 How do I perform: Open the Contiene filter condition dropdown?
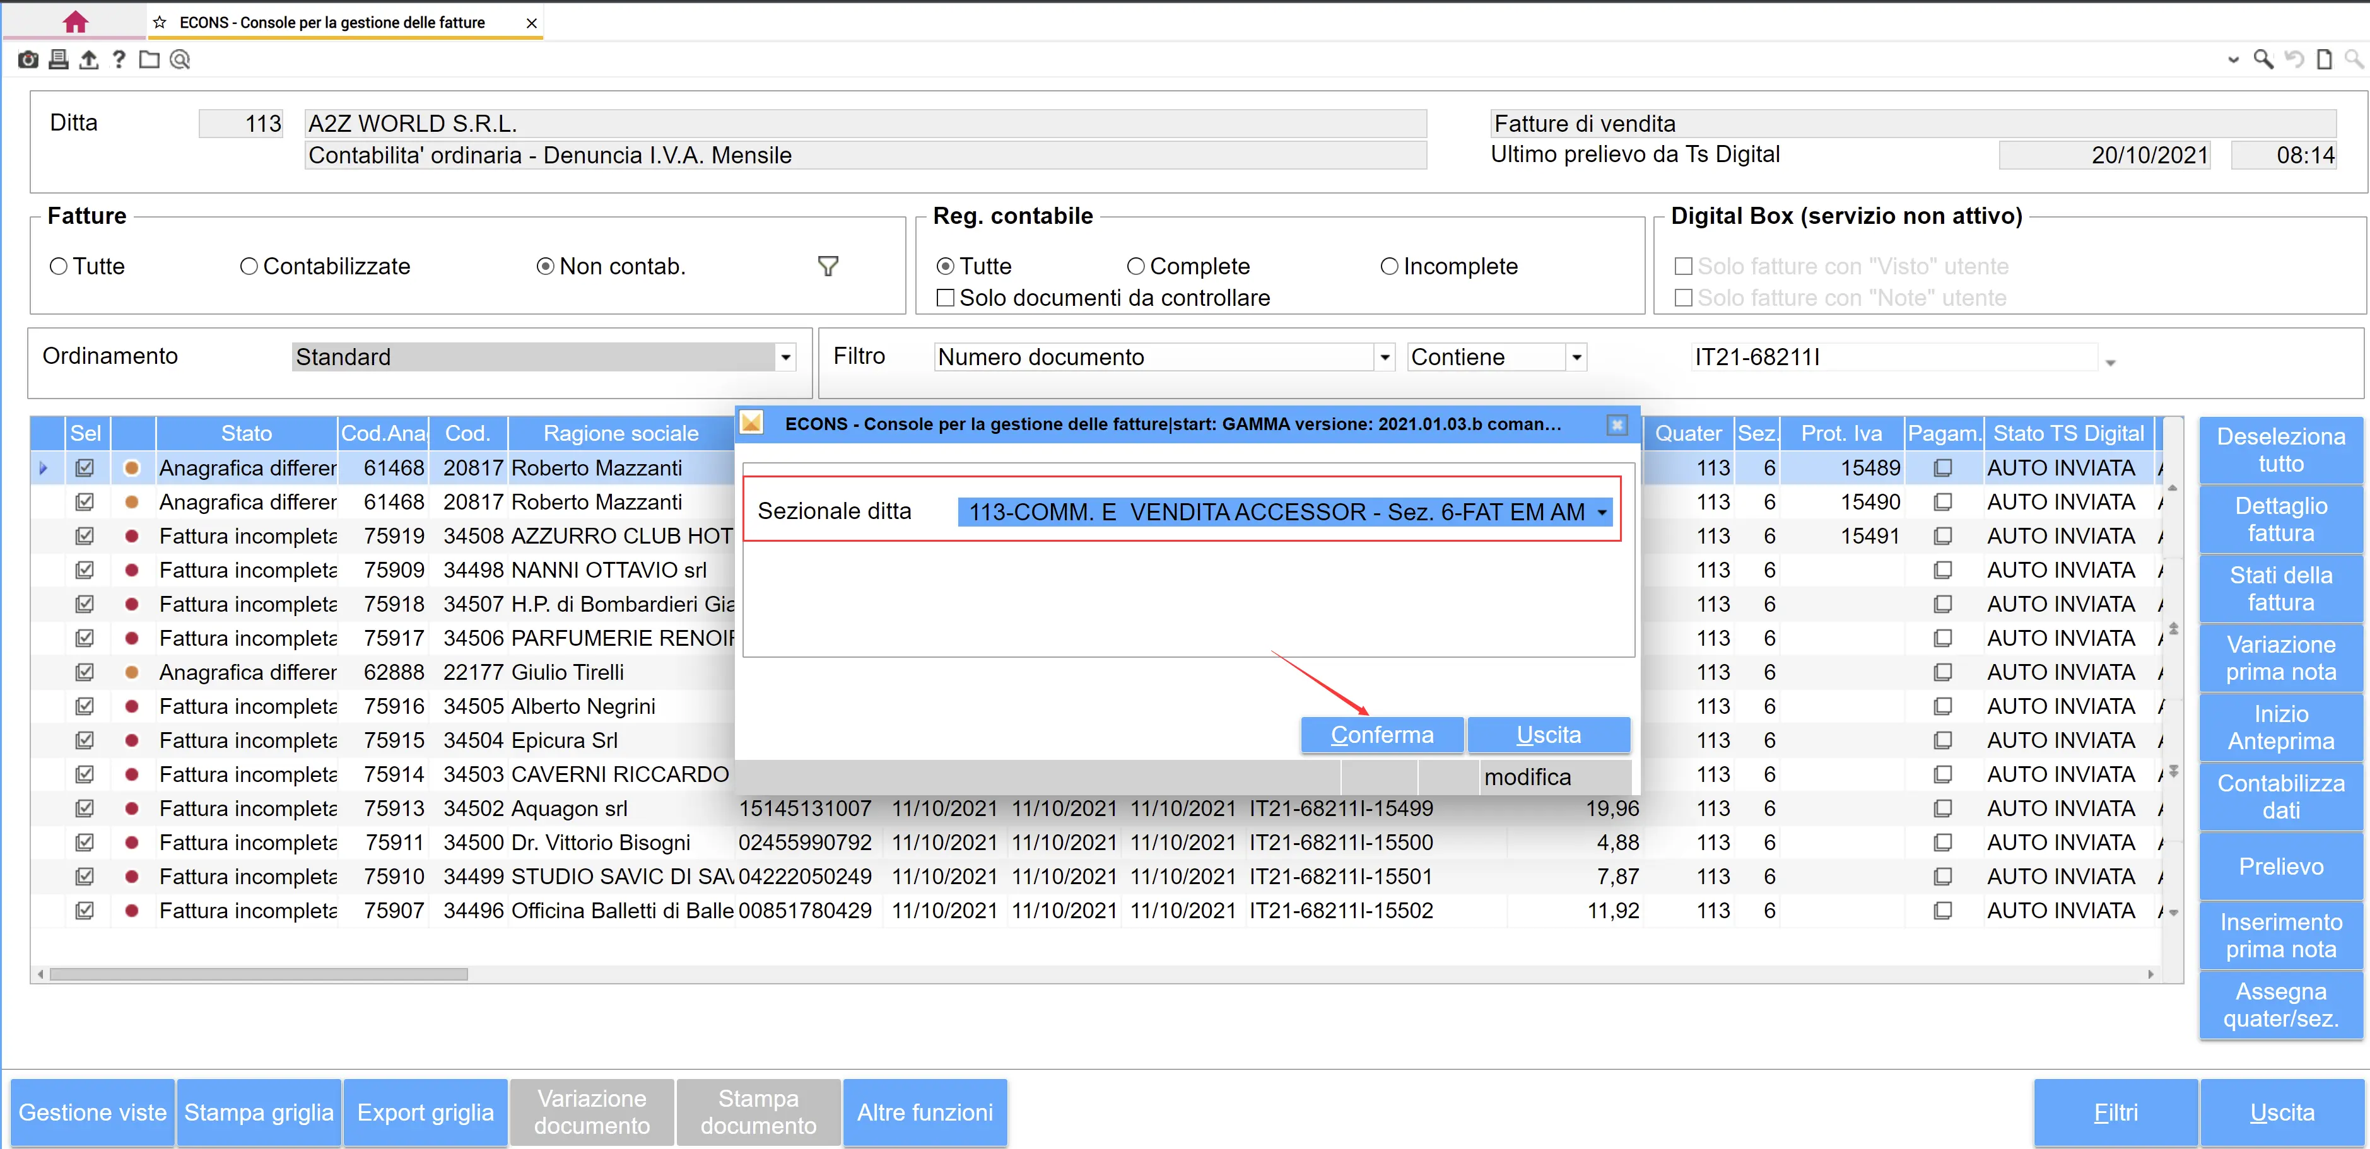[x=1576, y=357]
